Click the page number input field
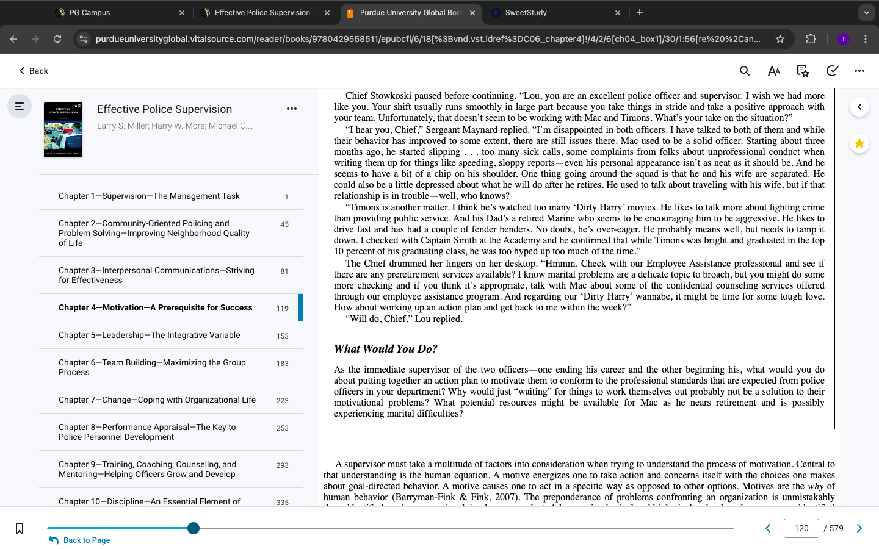 coord(801,528)
